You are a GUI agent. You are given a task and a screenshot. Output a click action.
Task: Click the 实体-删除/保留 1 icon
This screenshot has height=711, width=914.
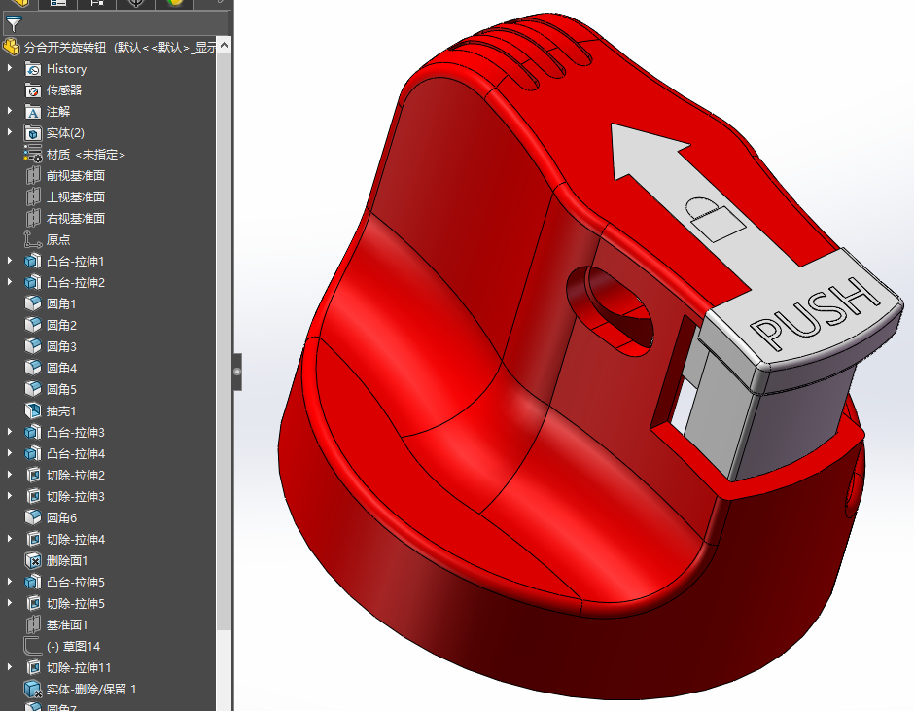pos(33,689)
